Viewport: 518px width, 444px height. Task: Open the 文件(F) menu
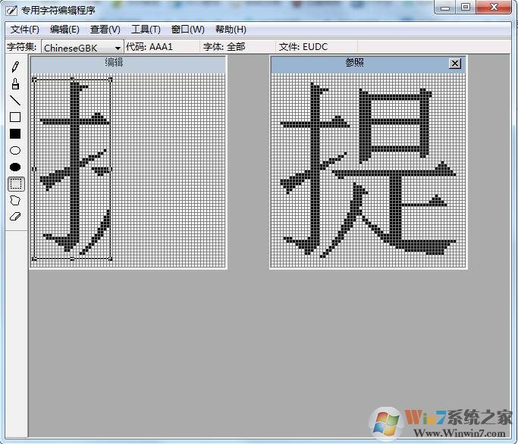pos(25,30)
